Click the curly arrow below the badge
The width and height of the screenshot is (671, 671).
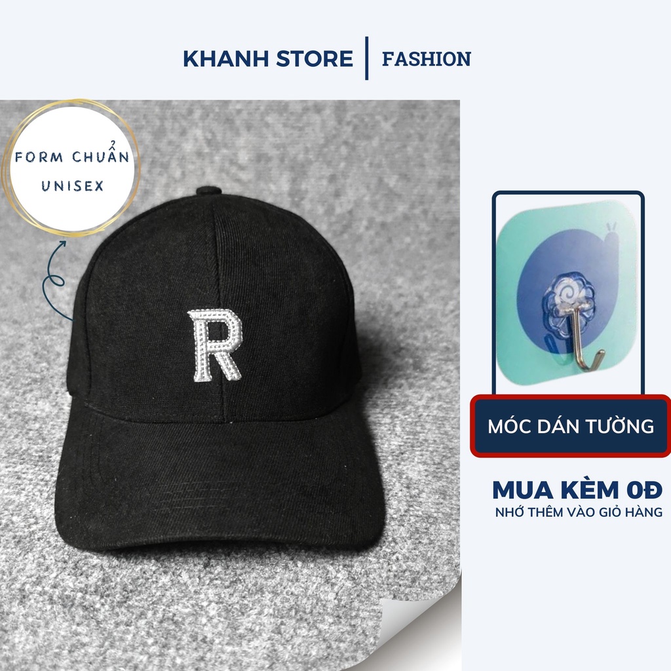[56, 280]
